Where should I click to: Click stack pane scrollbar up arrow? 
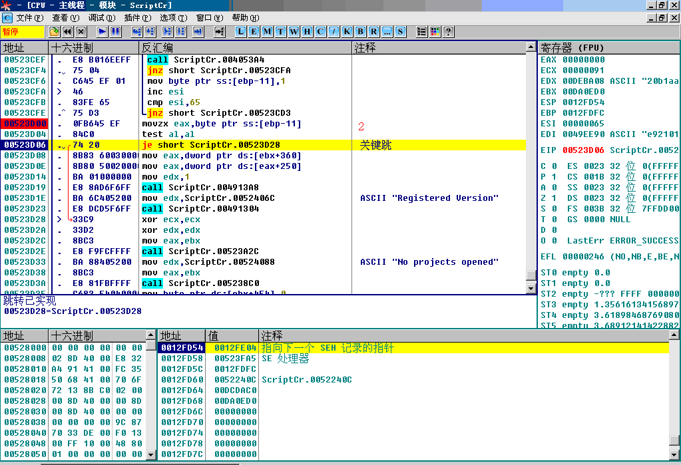(x=674, y=335)
